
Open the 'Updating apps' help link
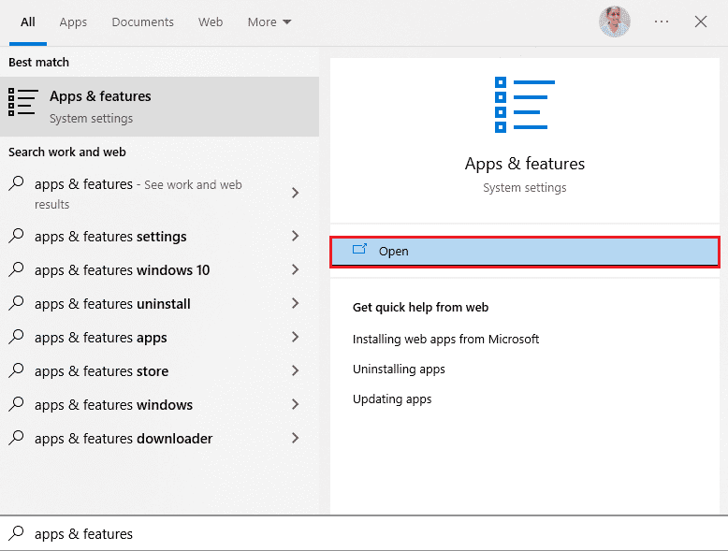click(x=392, y=399)
